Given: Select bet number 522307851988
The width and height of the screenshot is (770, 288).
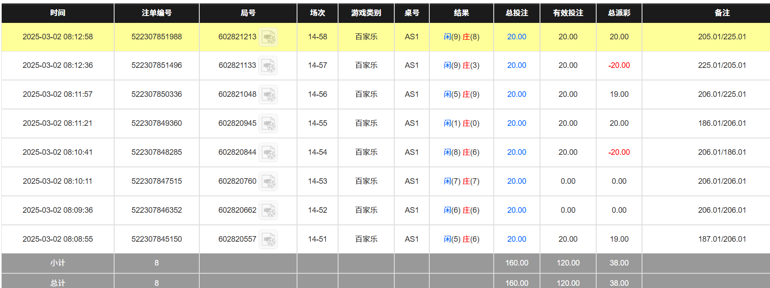Looking at the screenshot, I should pyautogui.click(x=157, y=37).
